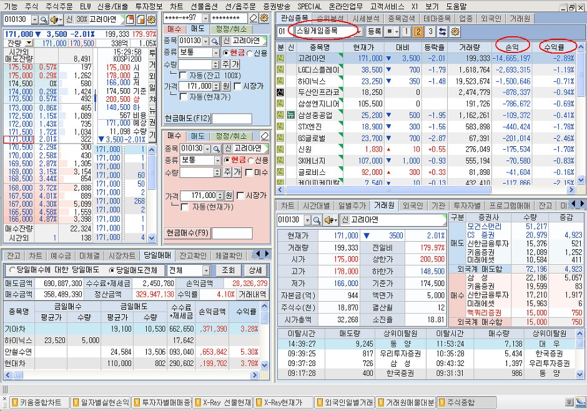Screen dimensions: 587x411
Task: Switch to 순위분석 tab
Action: click(330, 18)
